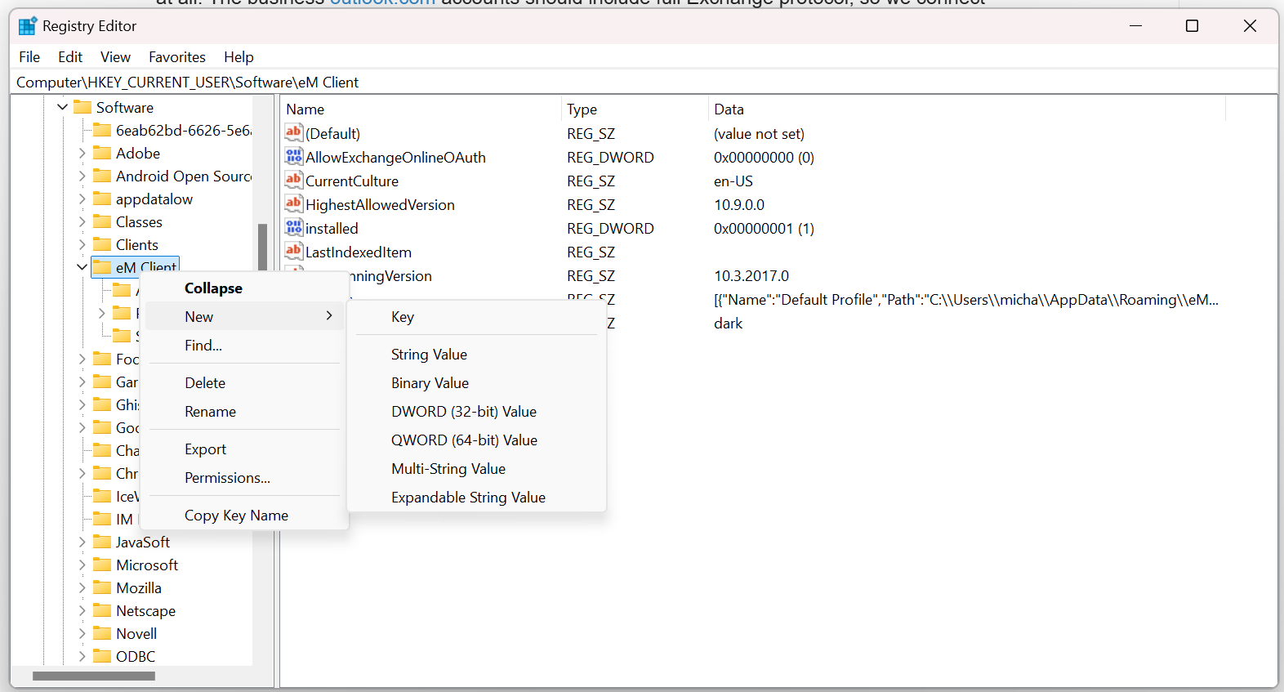Expand the Clients key
The height and width of the screenshot is (692, 1284).
82,244
